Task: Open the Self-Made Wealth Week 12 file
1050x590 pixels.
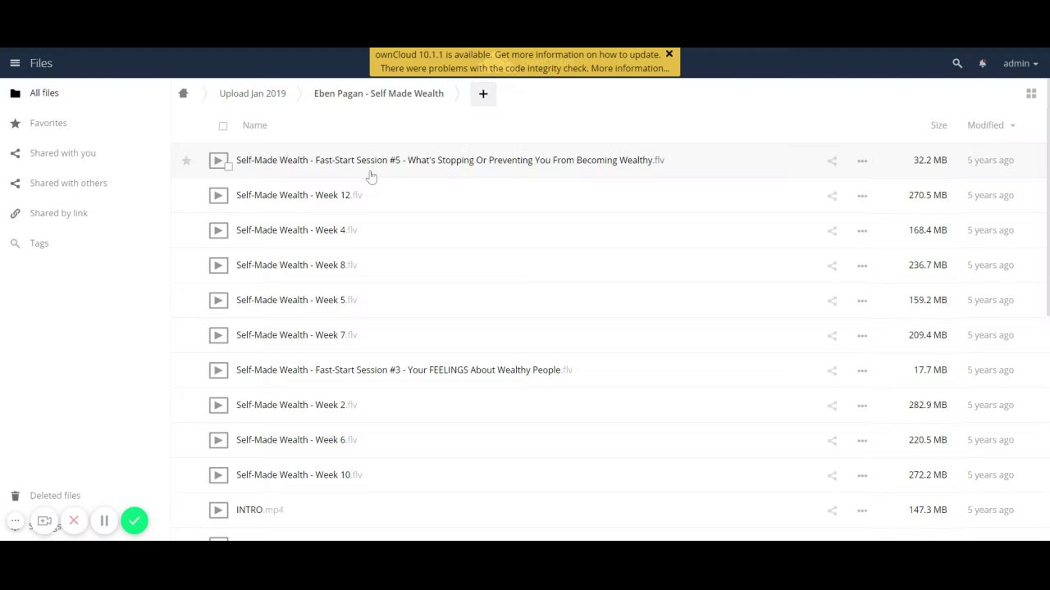Action: tap(299, 195)
